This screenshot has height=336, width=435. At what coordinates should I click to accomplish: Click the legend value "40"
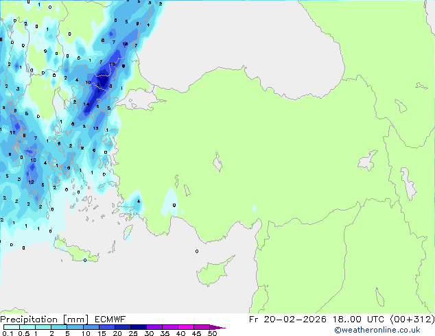tap(180, 333)
